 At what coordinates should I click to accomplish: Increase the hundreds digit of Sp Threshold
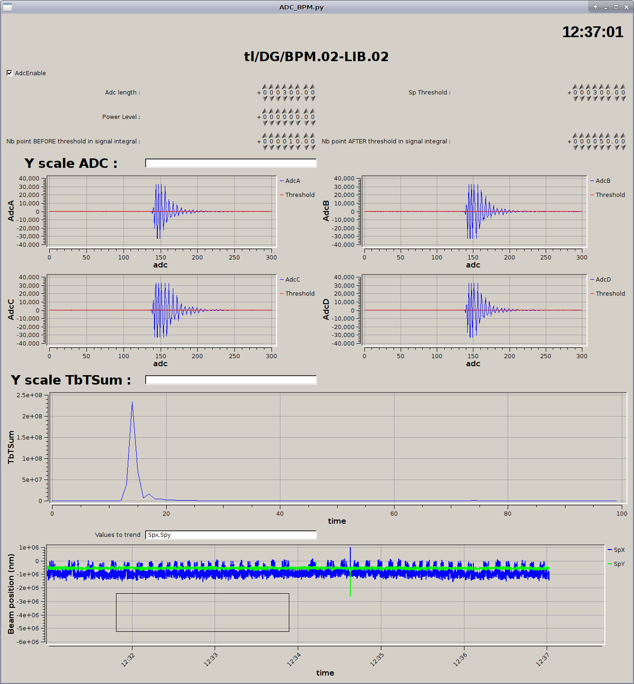595,86
